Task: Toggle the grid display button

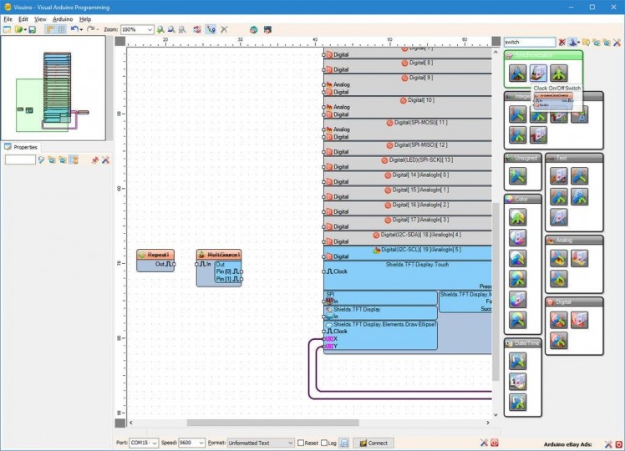Action: [61, 29]
